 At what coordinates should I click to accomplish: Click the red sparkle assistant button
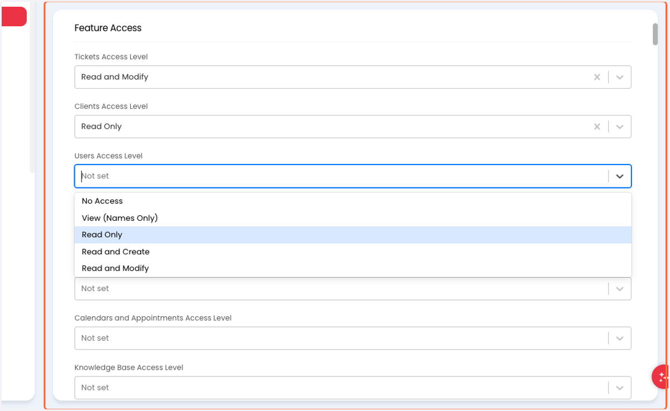point(661,376)
